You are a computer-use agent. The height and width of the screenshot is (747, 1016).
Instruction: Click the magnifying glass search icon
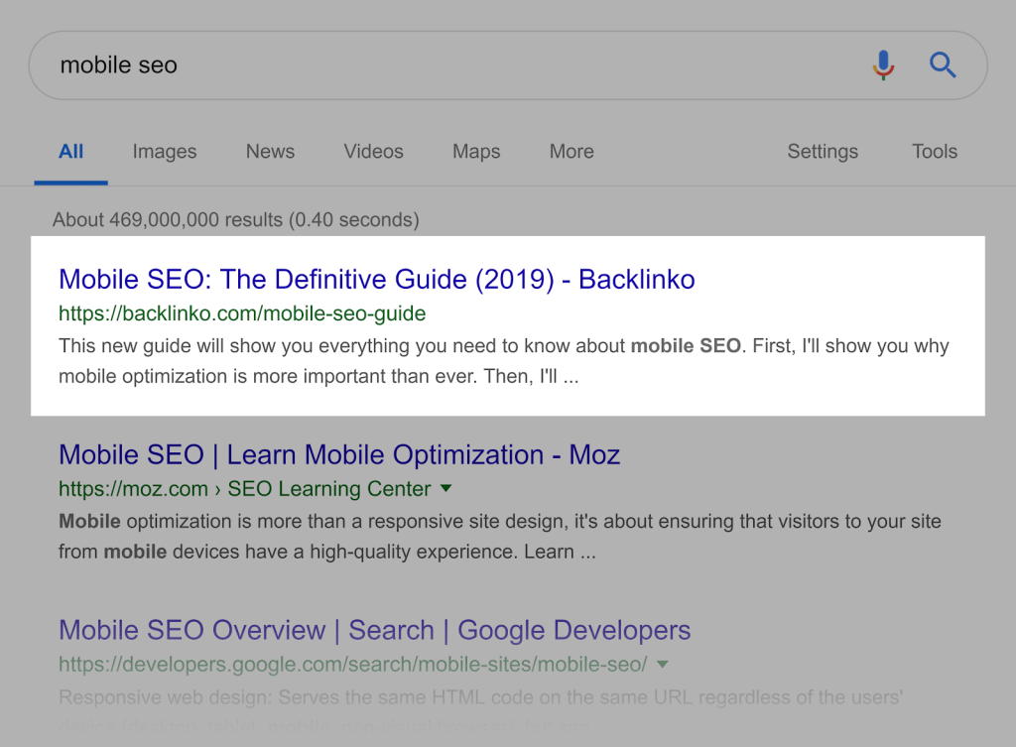click(x=942, y=65)
